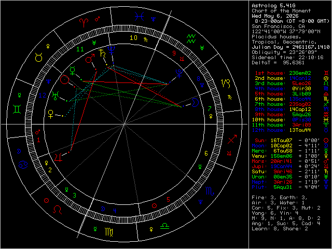Click the Sun symbol ending the sidebar Sun row
The height and width of the screenshot is (249, 332).
point(326,141)
